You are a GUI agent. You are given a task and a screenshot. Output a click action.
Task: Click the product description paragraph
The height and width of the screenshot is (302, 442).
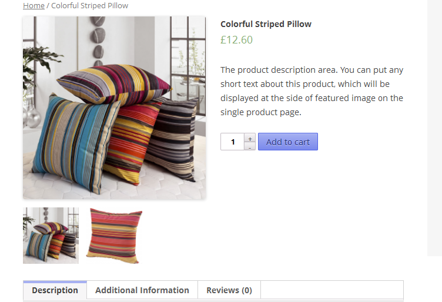point(312,91)
